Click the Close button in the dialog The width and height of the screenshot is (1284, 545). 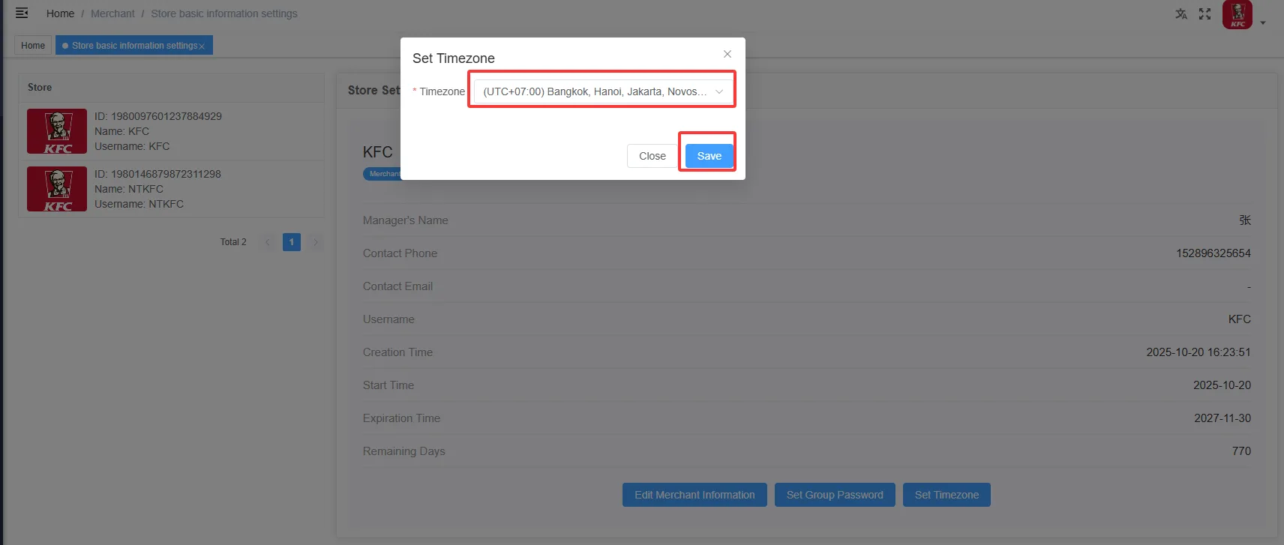click(x=652, y=156)
